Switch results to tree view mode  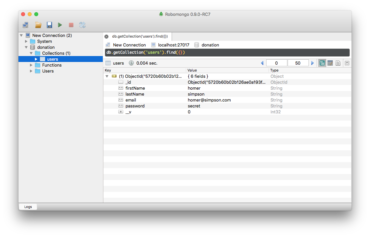click(322, 63)
